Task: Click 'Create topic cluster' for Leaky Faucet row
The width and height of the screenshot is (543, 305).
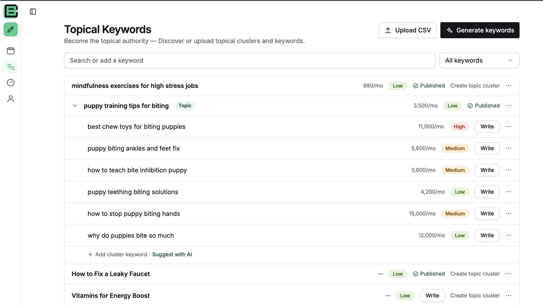Action: 475,274
